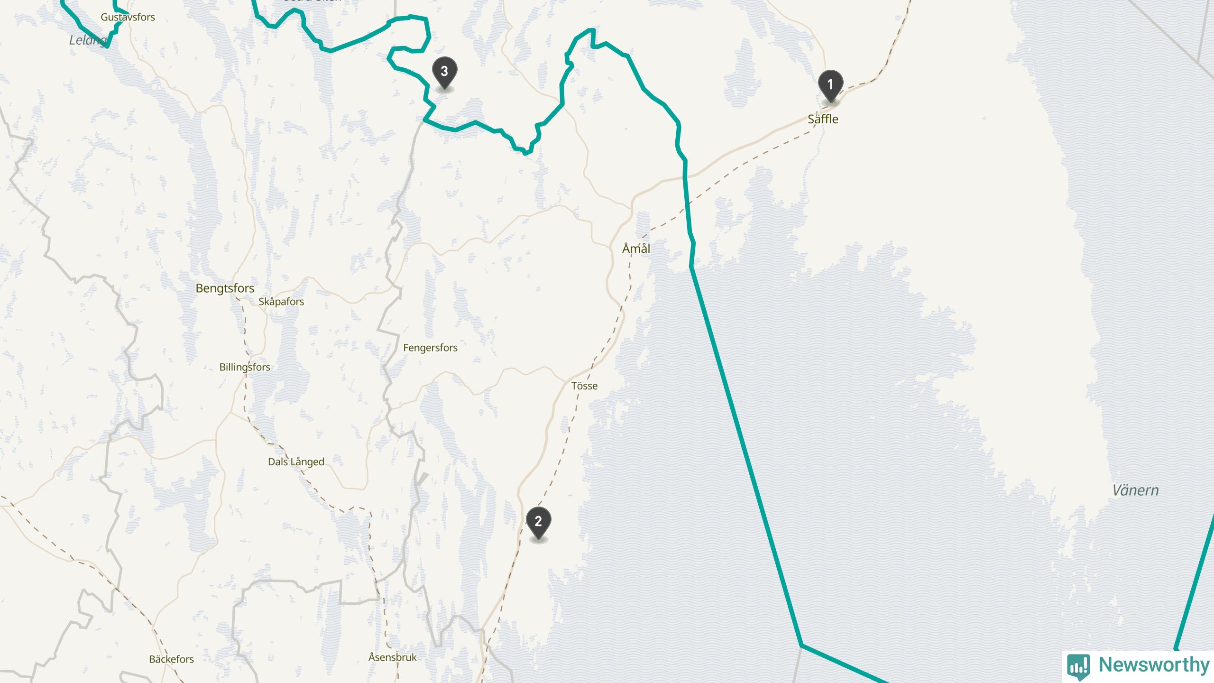Click the Skåpafors place label
The width and height of the screenshot is (1214, 683).
point(281,302)
